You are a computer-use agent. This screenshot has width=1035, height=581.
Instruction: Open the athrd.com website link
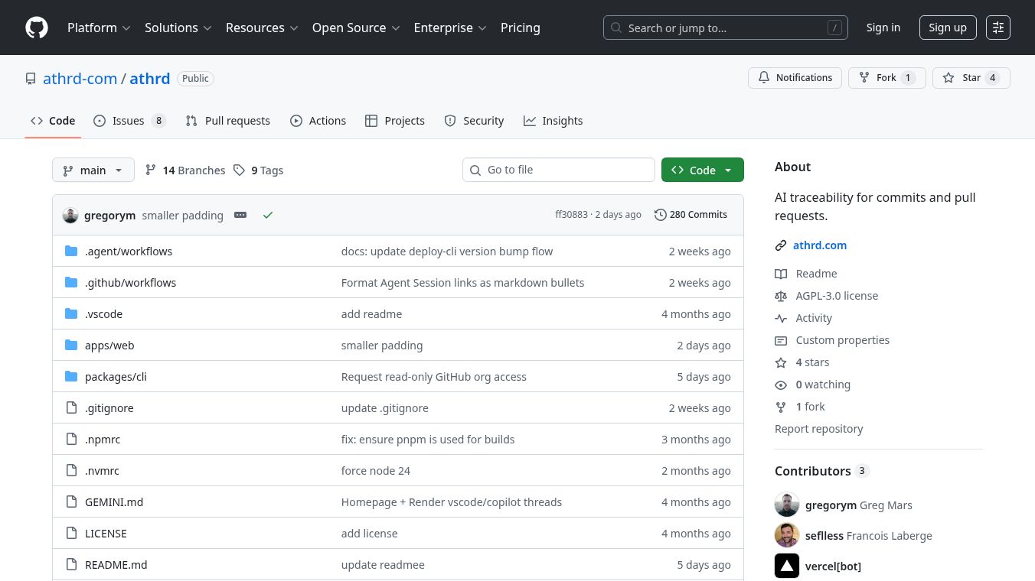(x=819, y=245)
